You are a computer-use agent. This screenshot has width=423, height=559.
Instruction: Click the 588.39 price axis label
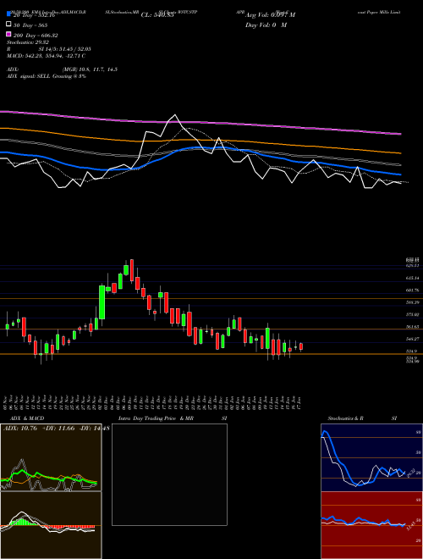(412, 302)
